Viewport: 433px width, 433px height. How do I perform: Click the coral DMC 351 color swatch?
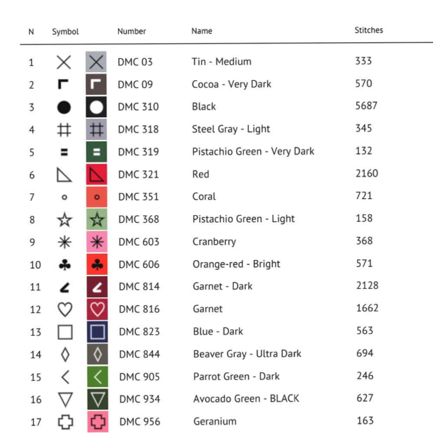tap(97, 197)
